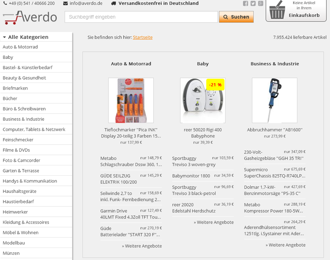Screen dimensions: 330x260
Task: Open Münzen category
Action: pos(36,253)
